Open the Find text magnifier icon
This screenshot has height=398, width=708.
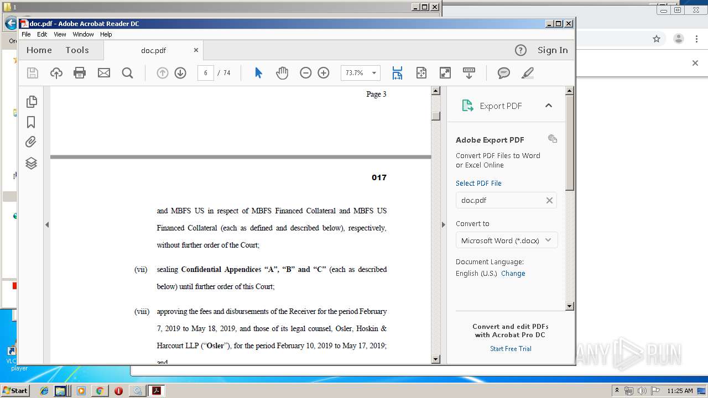(x=127, y=73)
